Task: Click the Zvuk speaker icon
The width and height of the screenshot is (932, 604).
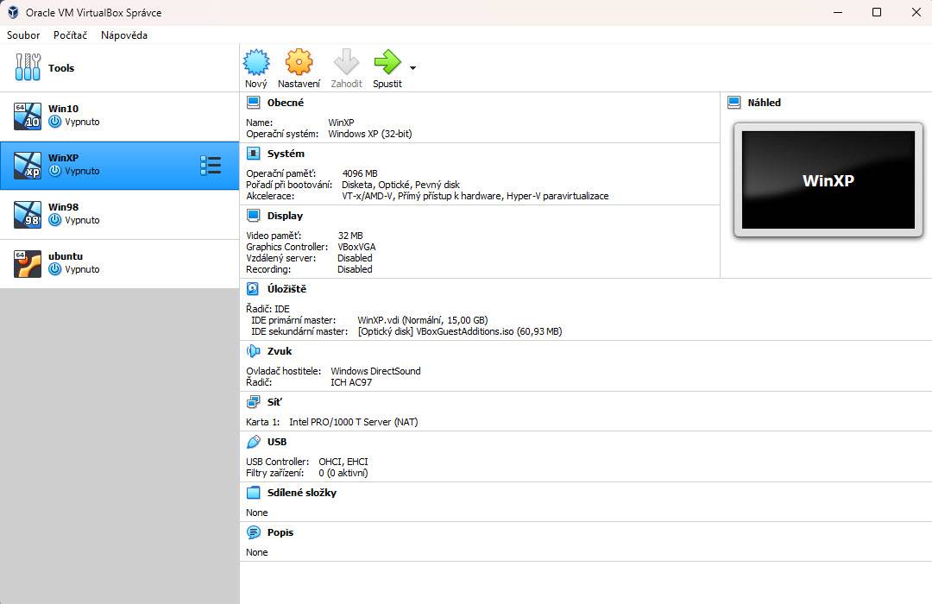Action: click(253, 350)
